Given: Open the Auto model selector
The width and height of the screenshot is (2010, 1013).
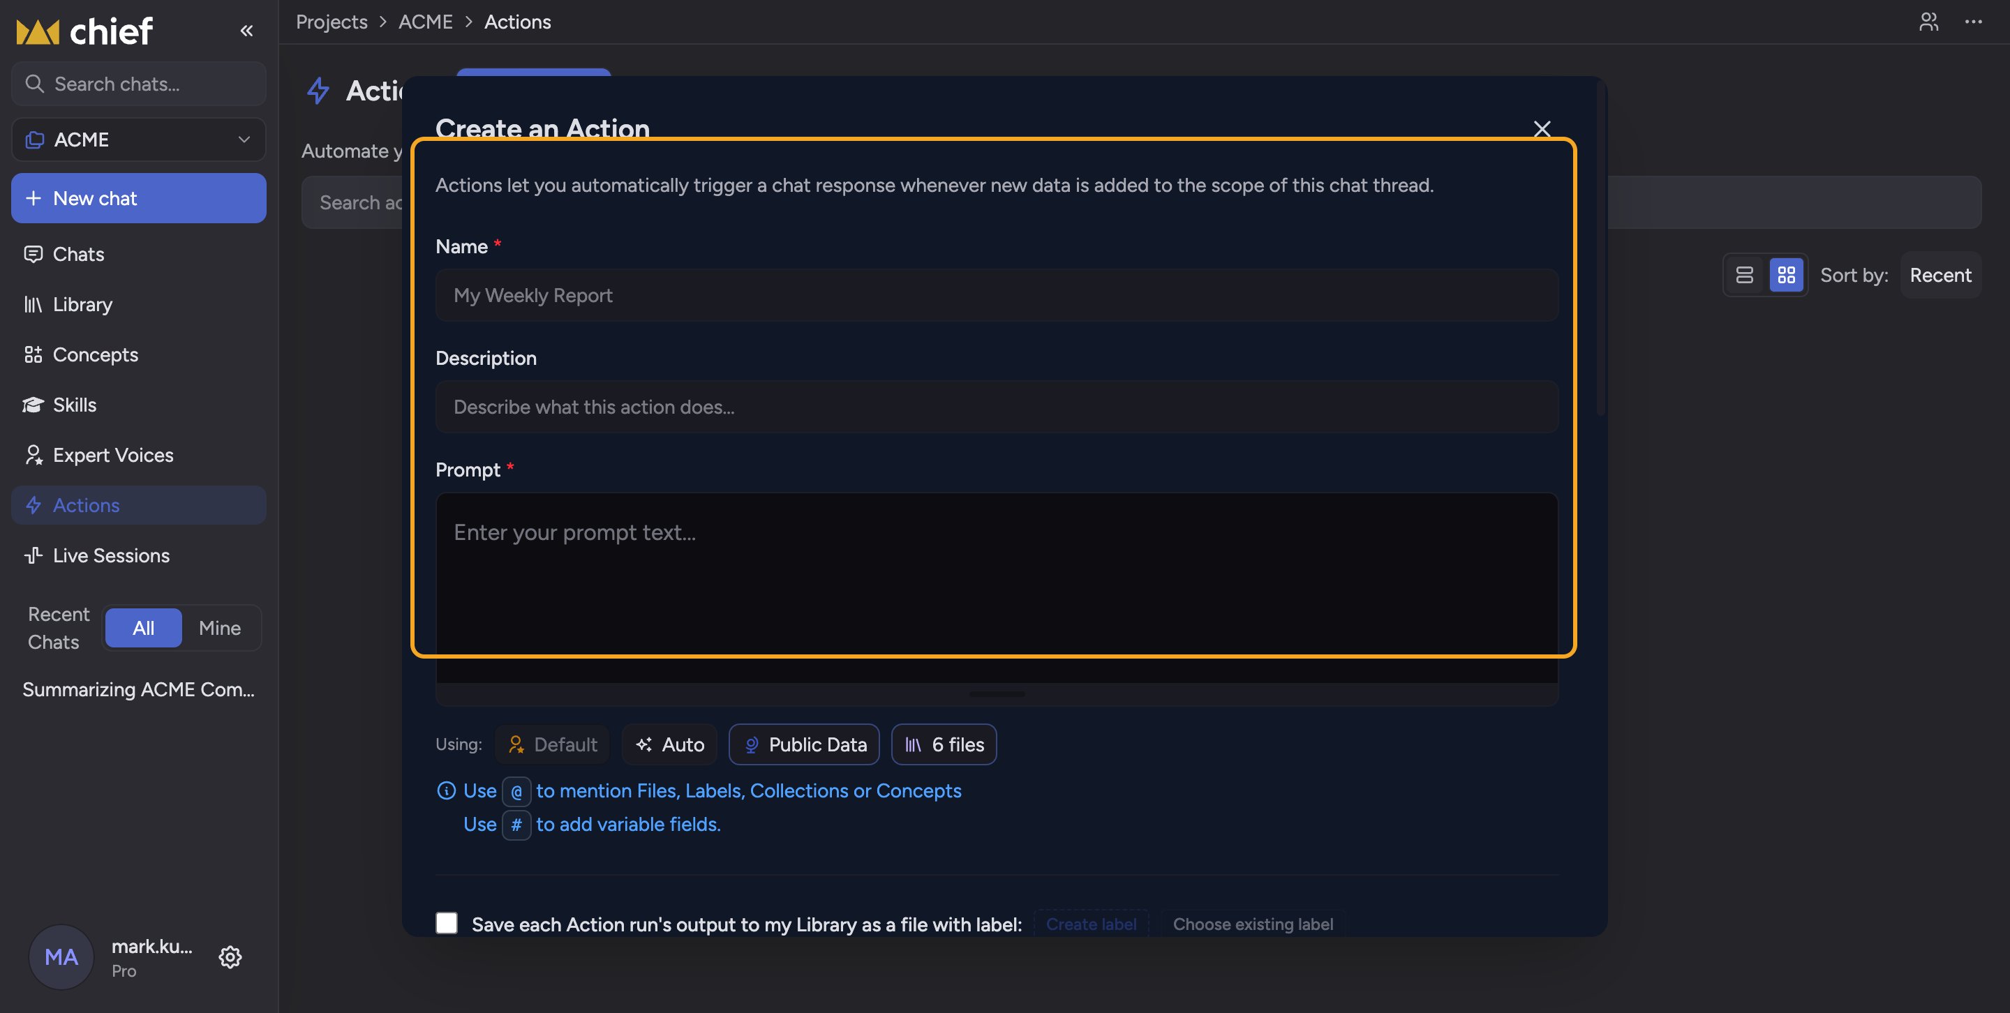Looking at the screenshot, I should [x=669, y=744].
